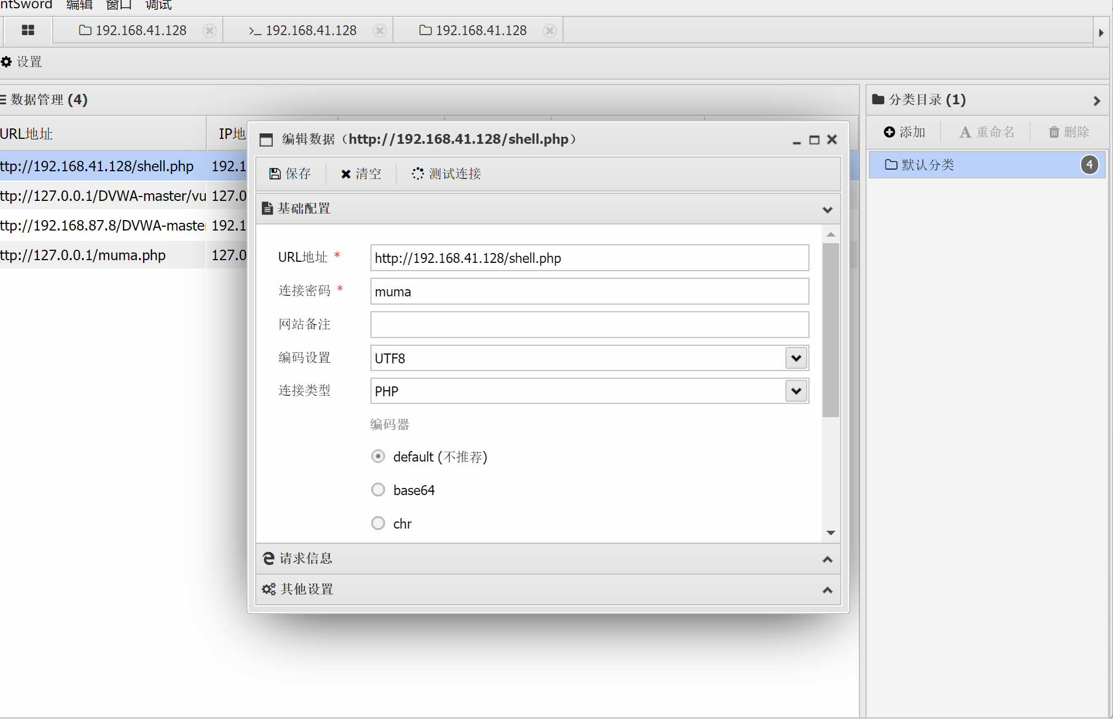Switch to the terminal 192.168.41.128 tab
1113x719 pixels.
click(303, 31)
